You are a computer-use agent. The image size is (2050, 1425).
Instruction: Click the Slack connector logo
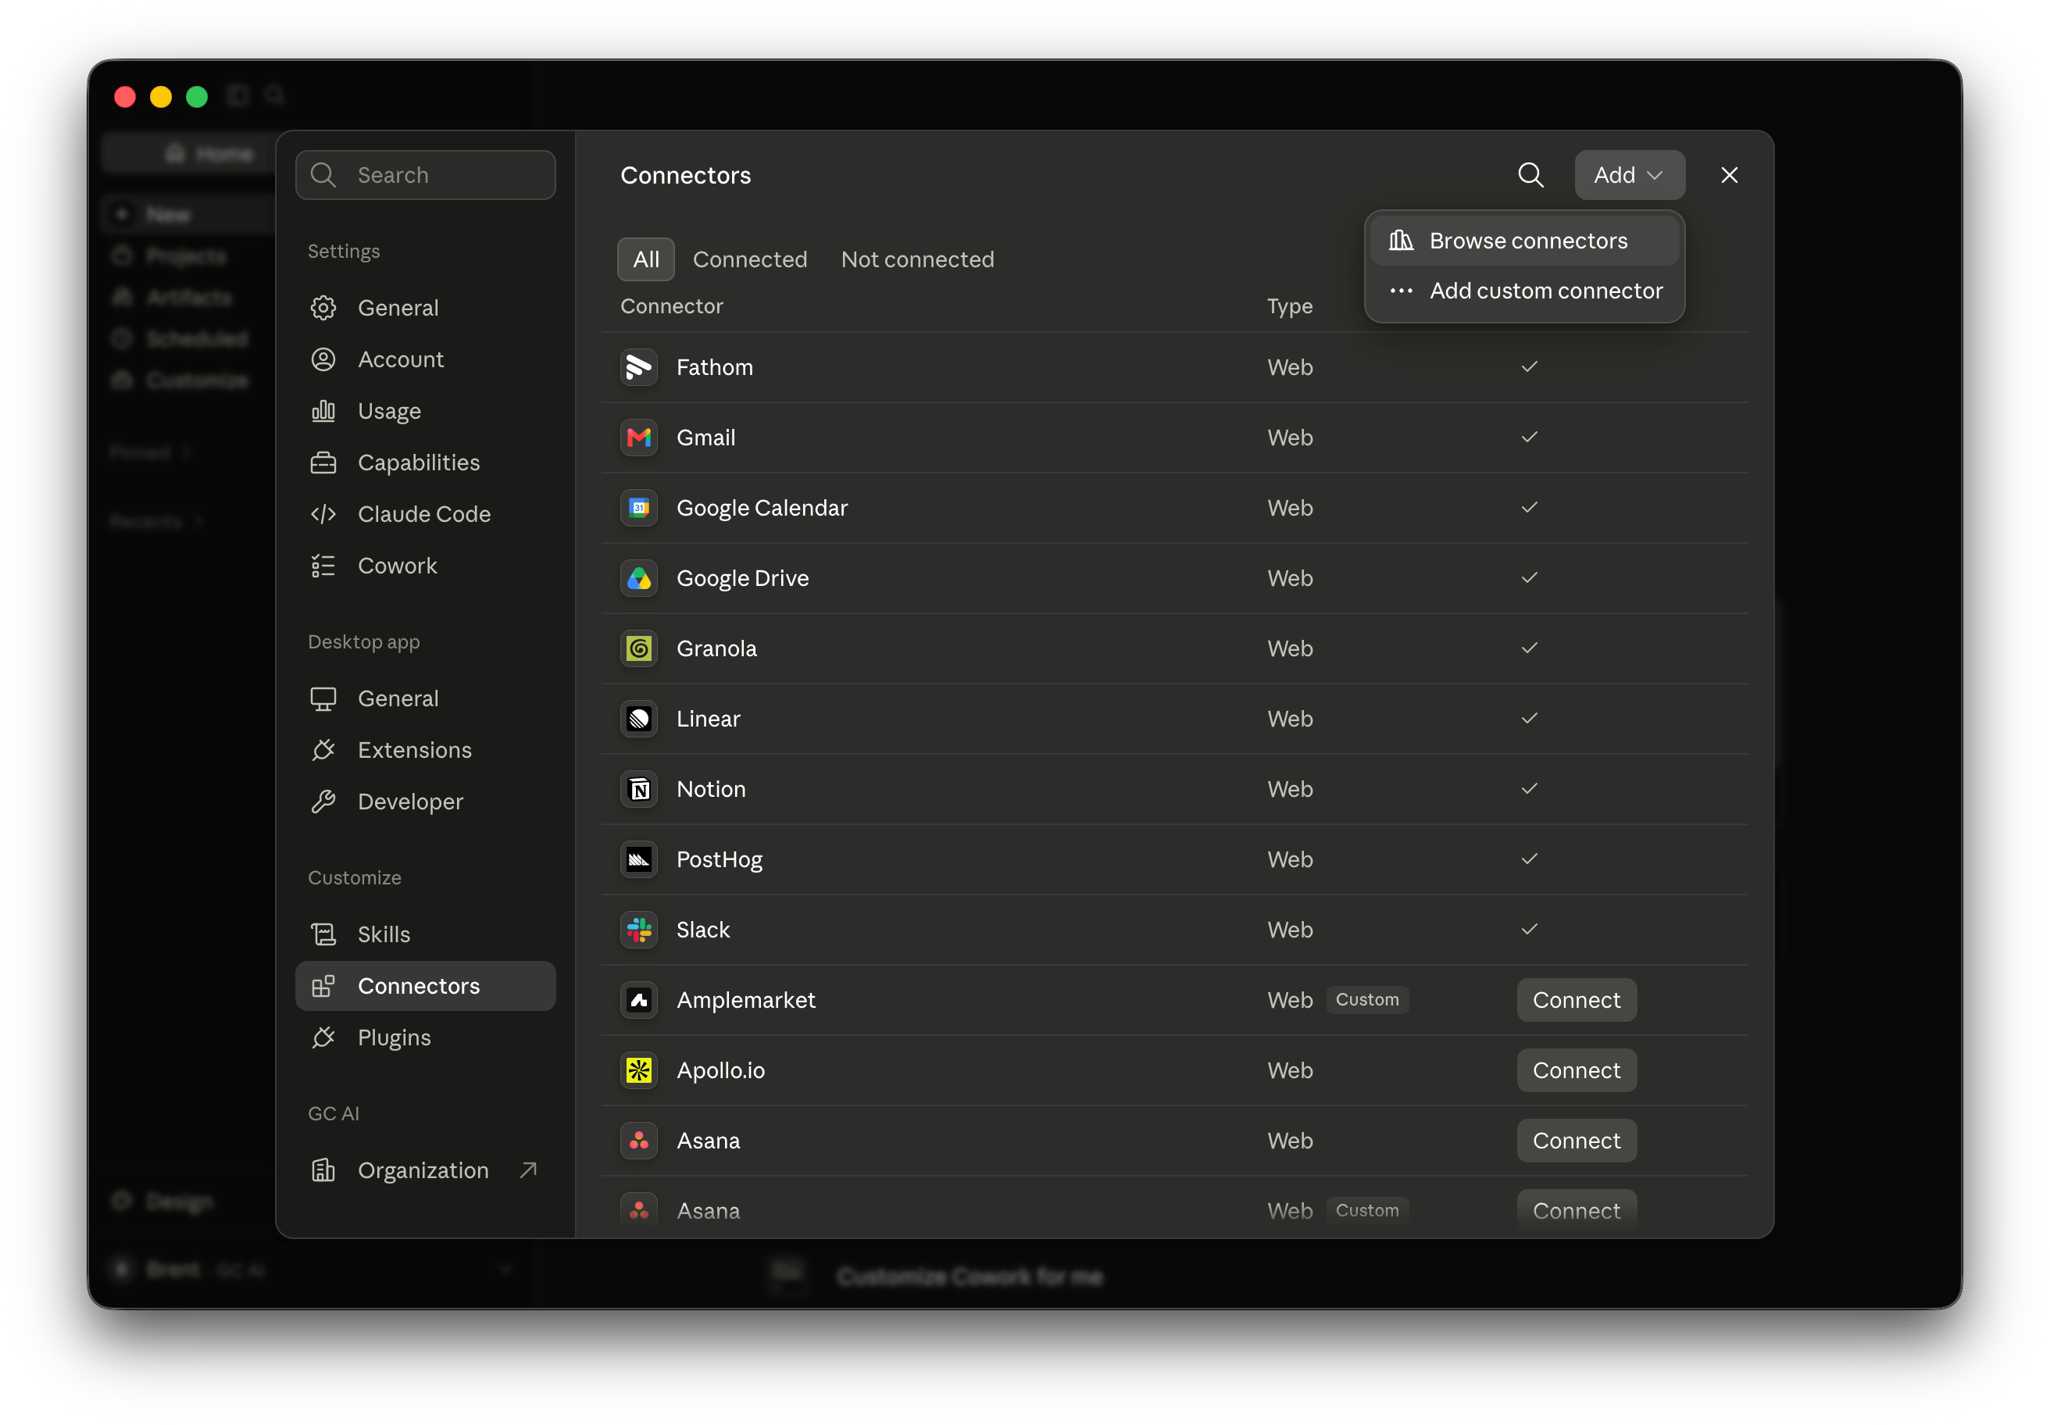(x=639, y=930)
